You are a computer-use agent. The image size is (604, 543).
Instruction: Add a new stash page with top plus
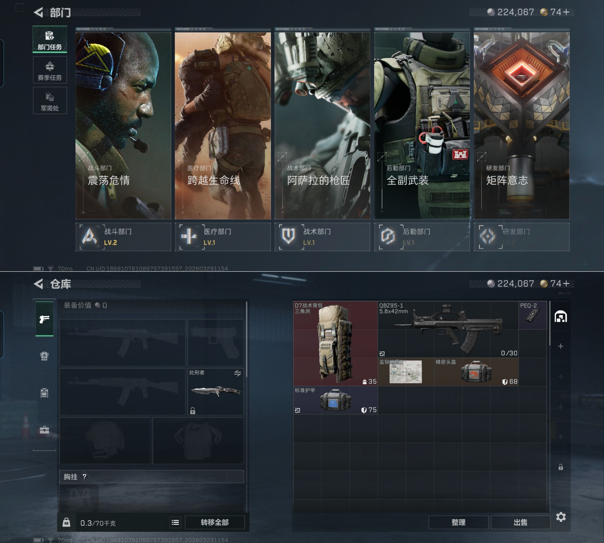[560, 346]
